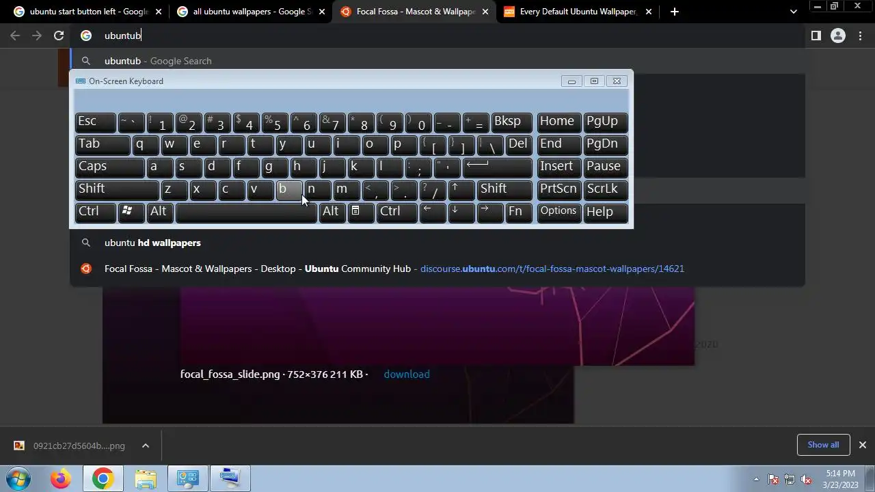Open the Focal Fossa discourse suggestion

tap(437, 269)
